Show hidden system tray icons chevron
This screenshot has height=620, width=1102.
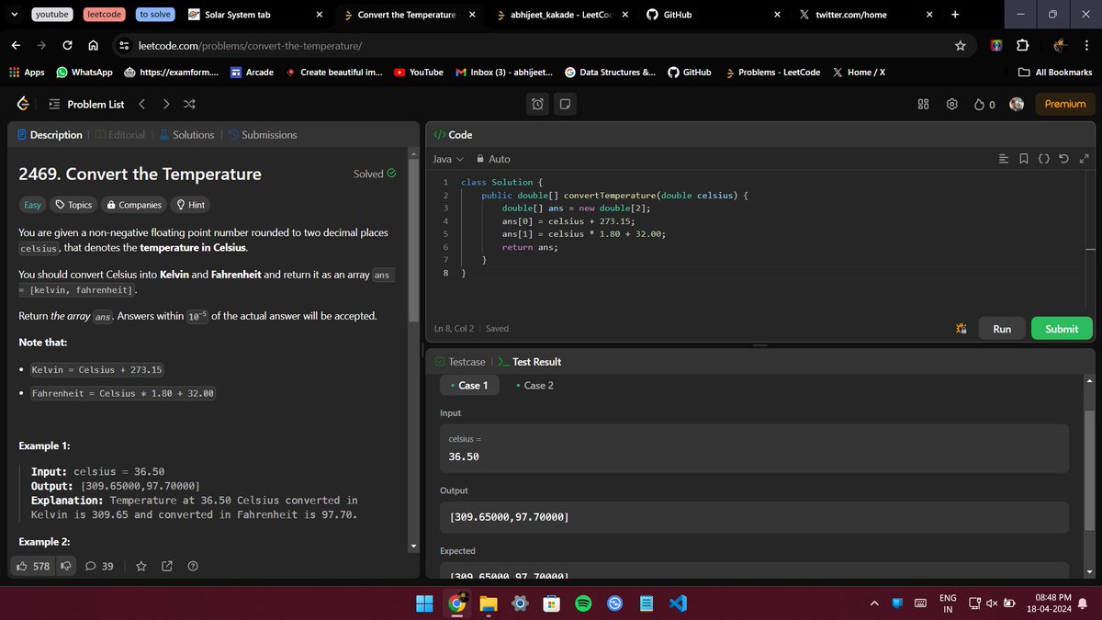point(875,603)
